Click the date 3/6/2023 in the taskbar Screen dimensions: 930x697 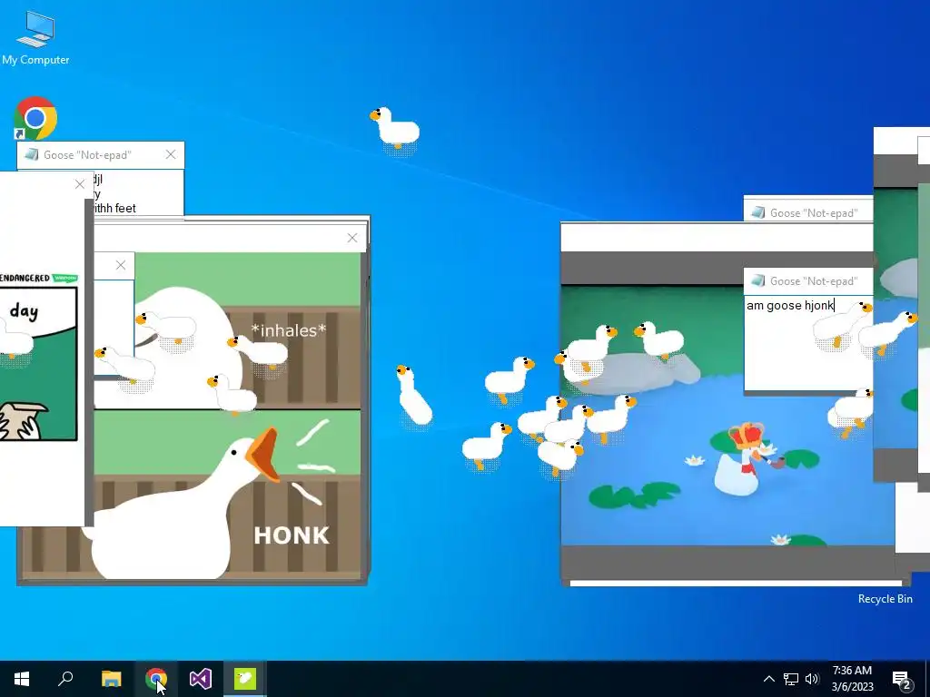(852, 687)
